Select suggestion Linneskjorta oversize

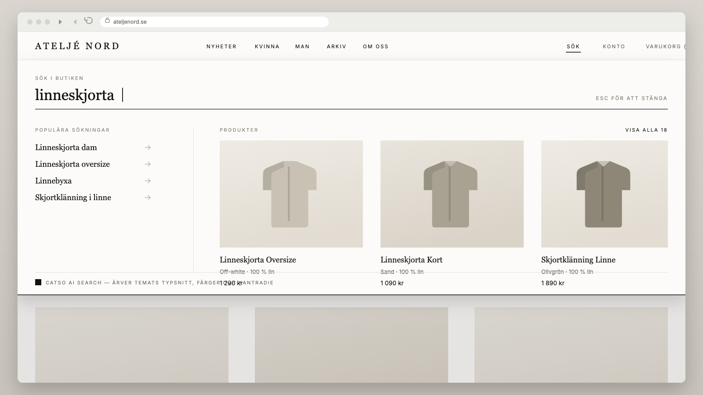tap(72, 164)
